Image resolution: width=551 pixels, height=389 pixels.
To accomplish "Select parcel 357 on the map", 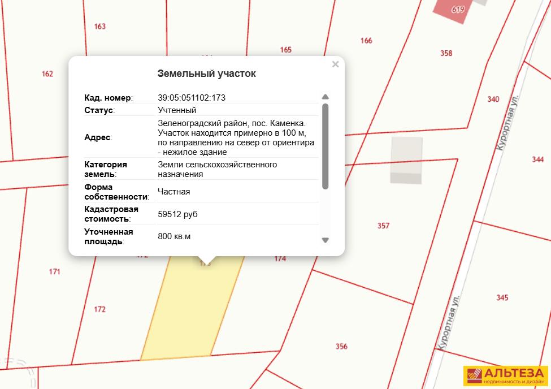I will pyautogui.click(x=383, y=226).
